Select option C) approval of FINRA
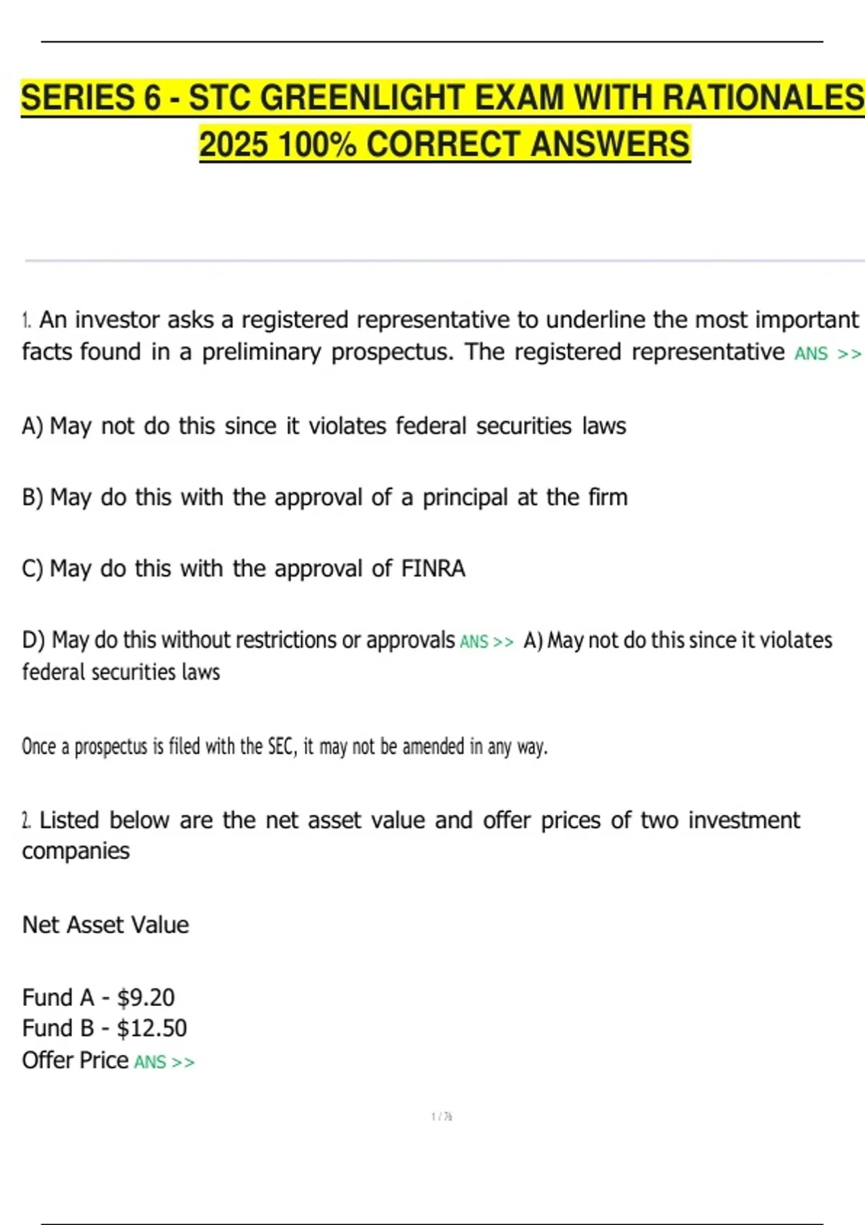Viewport: 865px width, 1225px height. click(244, 569)
